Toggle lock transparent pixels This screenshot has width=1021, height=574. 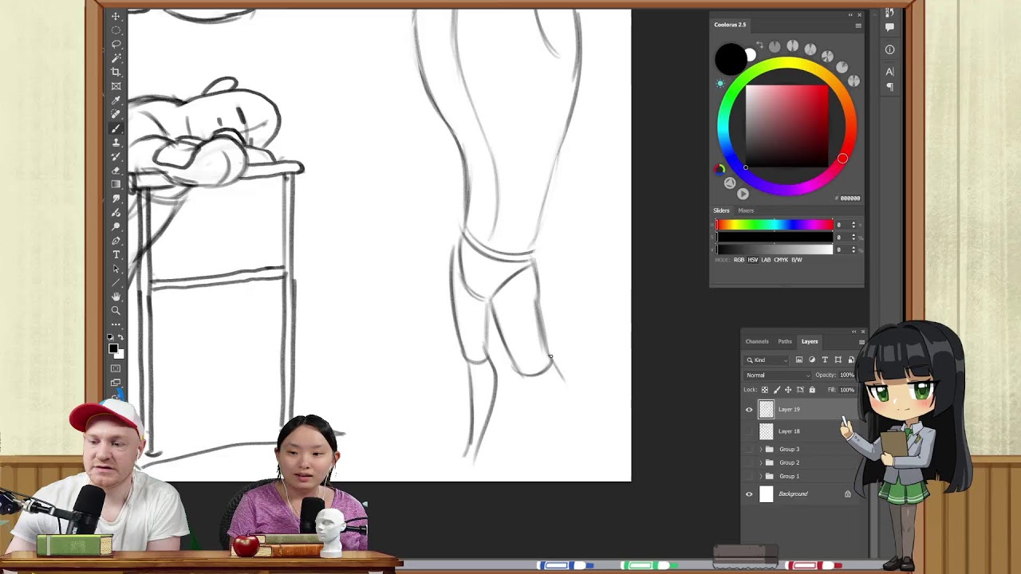click(x=765, y=390)
